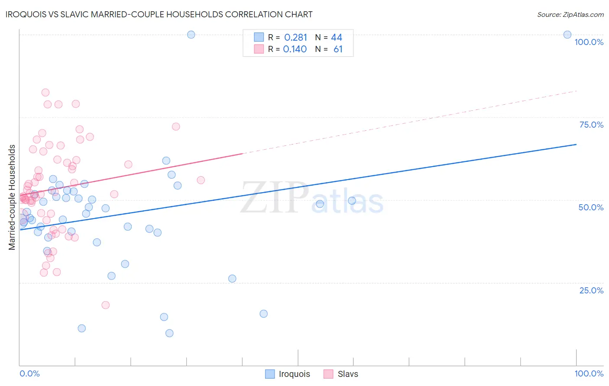Click the pink swatch beside R = 0.140
Image resolution: width=609 pixels, height=386 pixels.
(259, 49)
